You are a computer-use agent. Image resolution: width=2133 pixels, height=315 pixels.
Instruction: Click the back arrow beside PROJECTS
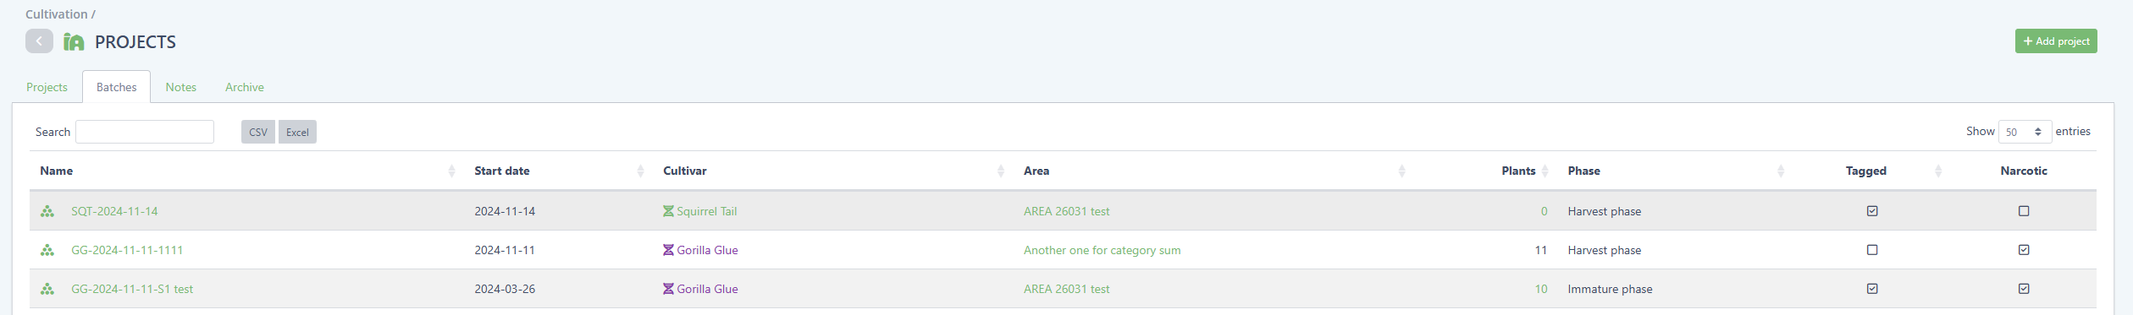tap(39, 41)
